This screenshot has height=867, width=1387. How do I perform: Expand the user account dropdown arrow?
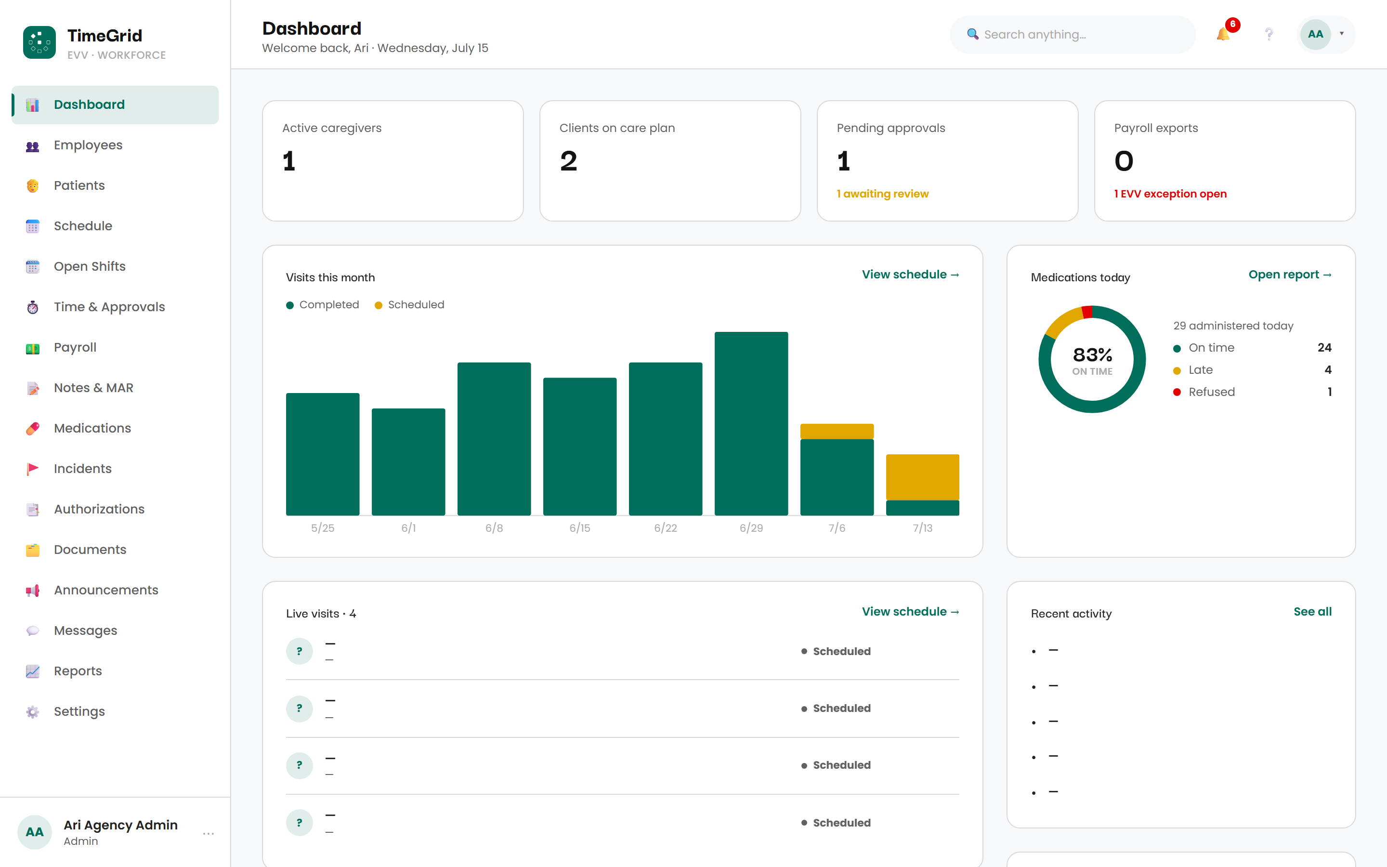pyautogui.click(x=1342, y=34)
